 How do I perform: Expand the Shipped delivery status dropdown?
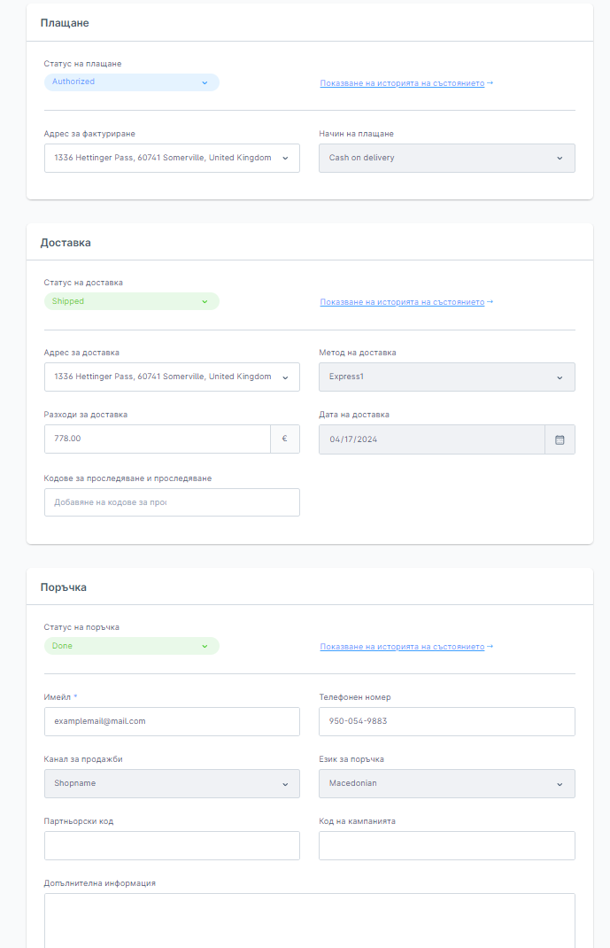(x=131, y=301)
